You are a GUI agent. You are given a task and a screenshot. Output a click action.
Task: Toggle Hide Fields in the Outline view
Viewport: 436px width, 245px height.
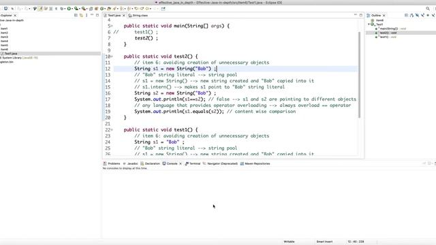click(x=417, y=15)
